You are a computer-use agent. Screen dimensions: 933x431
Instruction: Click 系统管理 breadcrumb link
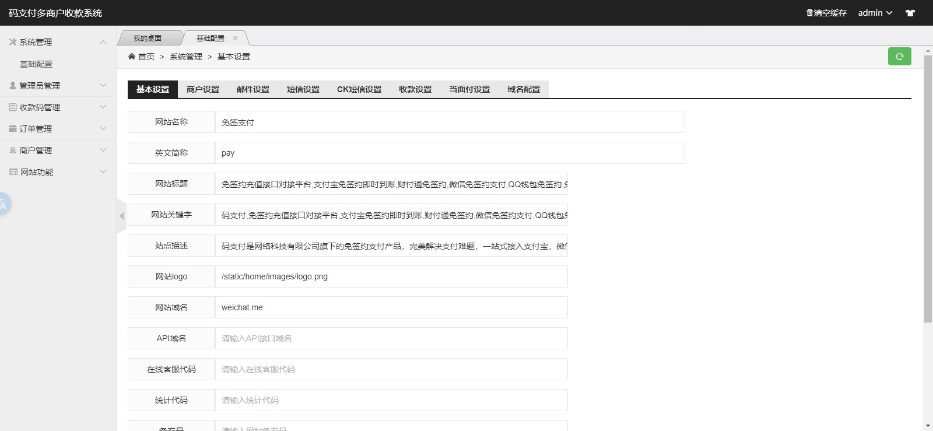point(186,57)
